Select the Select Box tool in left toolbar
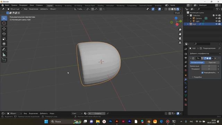Viewport: 222px width, 125px height. (4, 18)
